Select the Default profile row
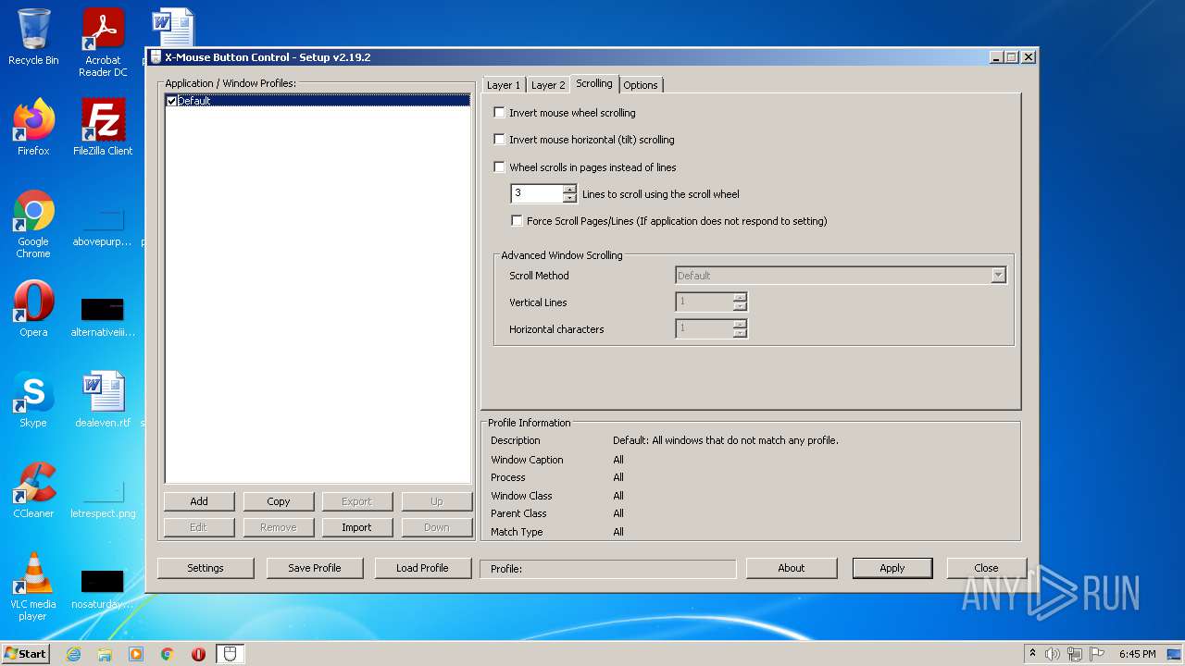The image size is (1185, 666). 318,101
